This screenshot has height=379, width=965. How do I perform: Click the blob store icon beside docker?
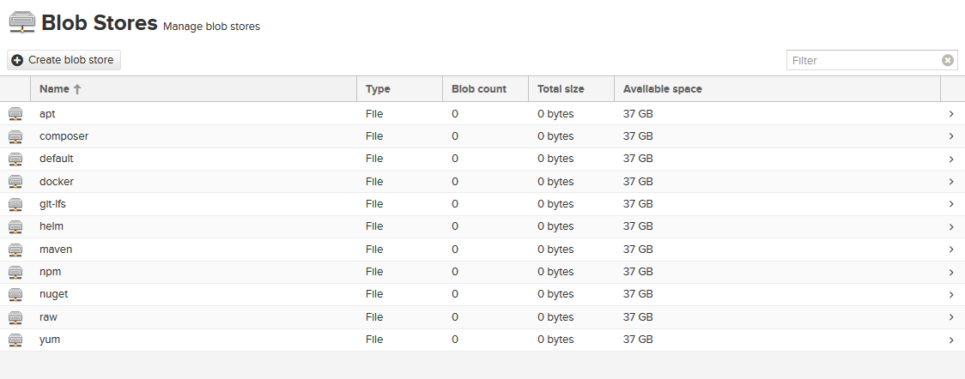[15, 182]
